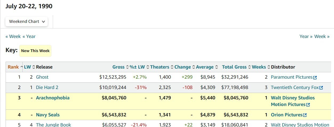Click external link icon beside Paramount Pictures
334x127 pixels.
pos(315,78)
